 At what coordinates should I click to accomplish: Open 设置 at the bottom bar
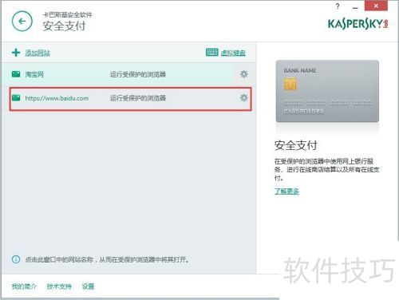[x=88, y=286]
